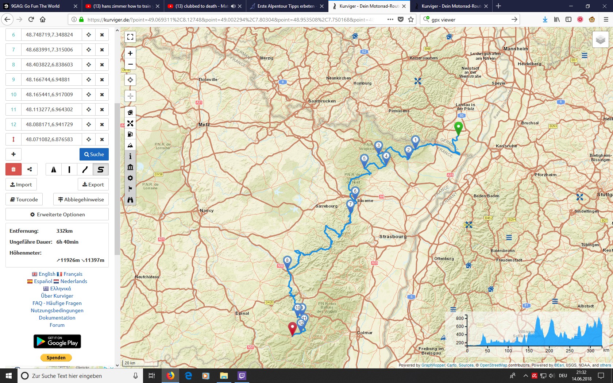Open the map layers selector
Image resolution: width=613 pixels, height=383 pixels.
point(600,40)
